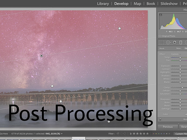This screenshot has width=187, height=140.
Task: Click the Color swatch box in effect panel
Action: pos(186,114)
